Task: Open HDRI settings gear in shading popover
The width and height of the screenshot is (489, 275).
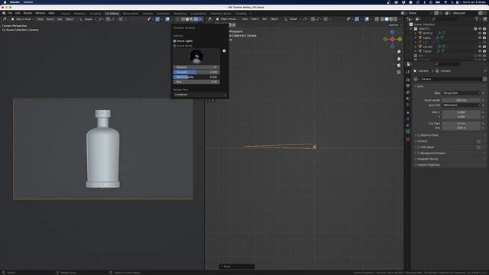Action: point(224,51)
